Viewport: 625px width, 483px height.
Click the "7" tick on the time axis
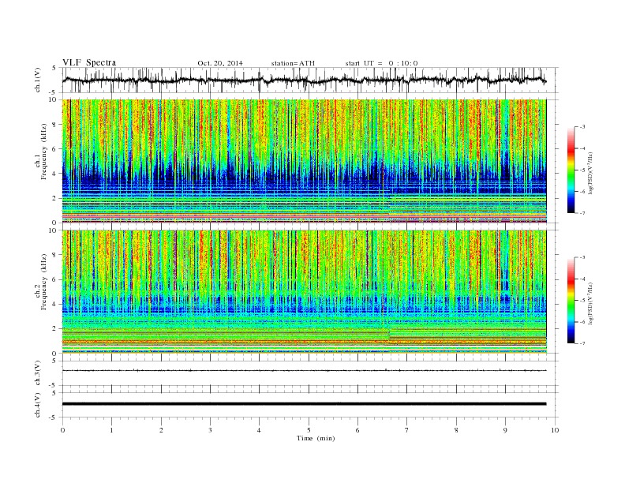[x=407, y=430]
